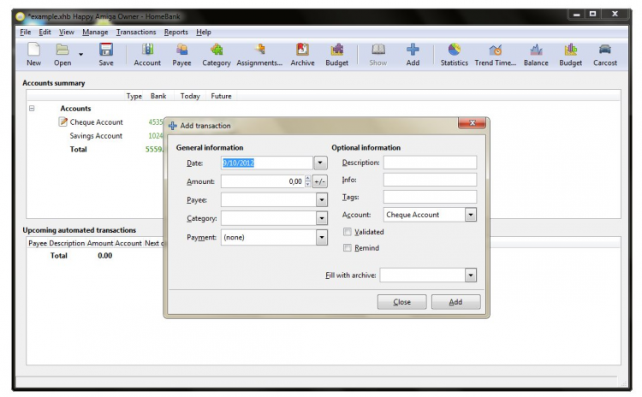Open the Trend Time report icon
This screenshot has width=642, height=397.
(496, 50)
